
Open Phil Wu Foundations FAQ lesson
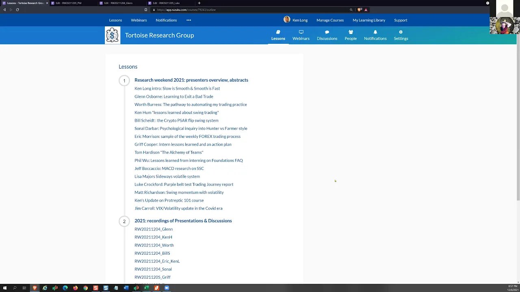click(x=188, y=160)
